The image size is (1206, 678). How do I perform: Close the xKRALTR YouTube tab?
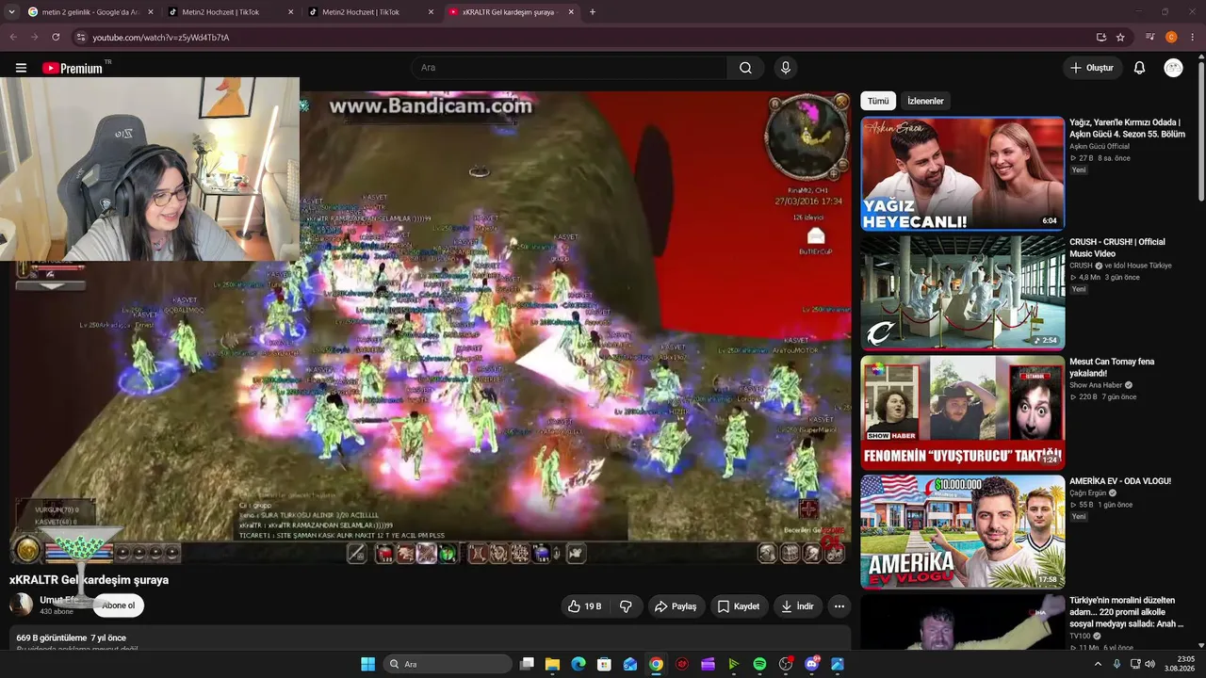tap(571, 12)
